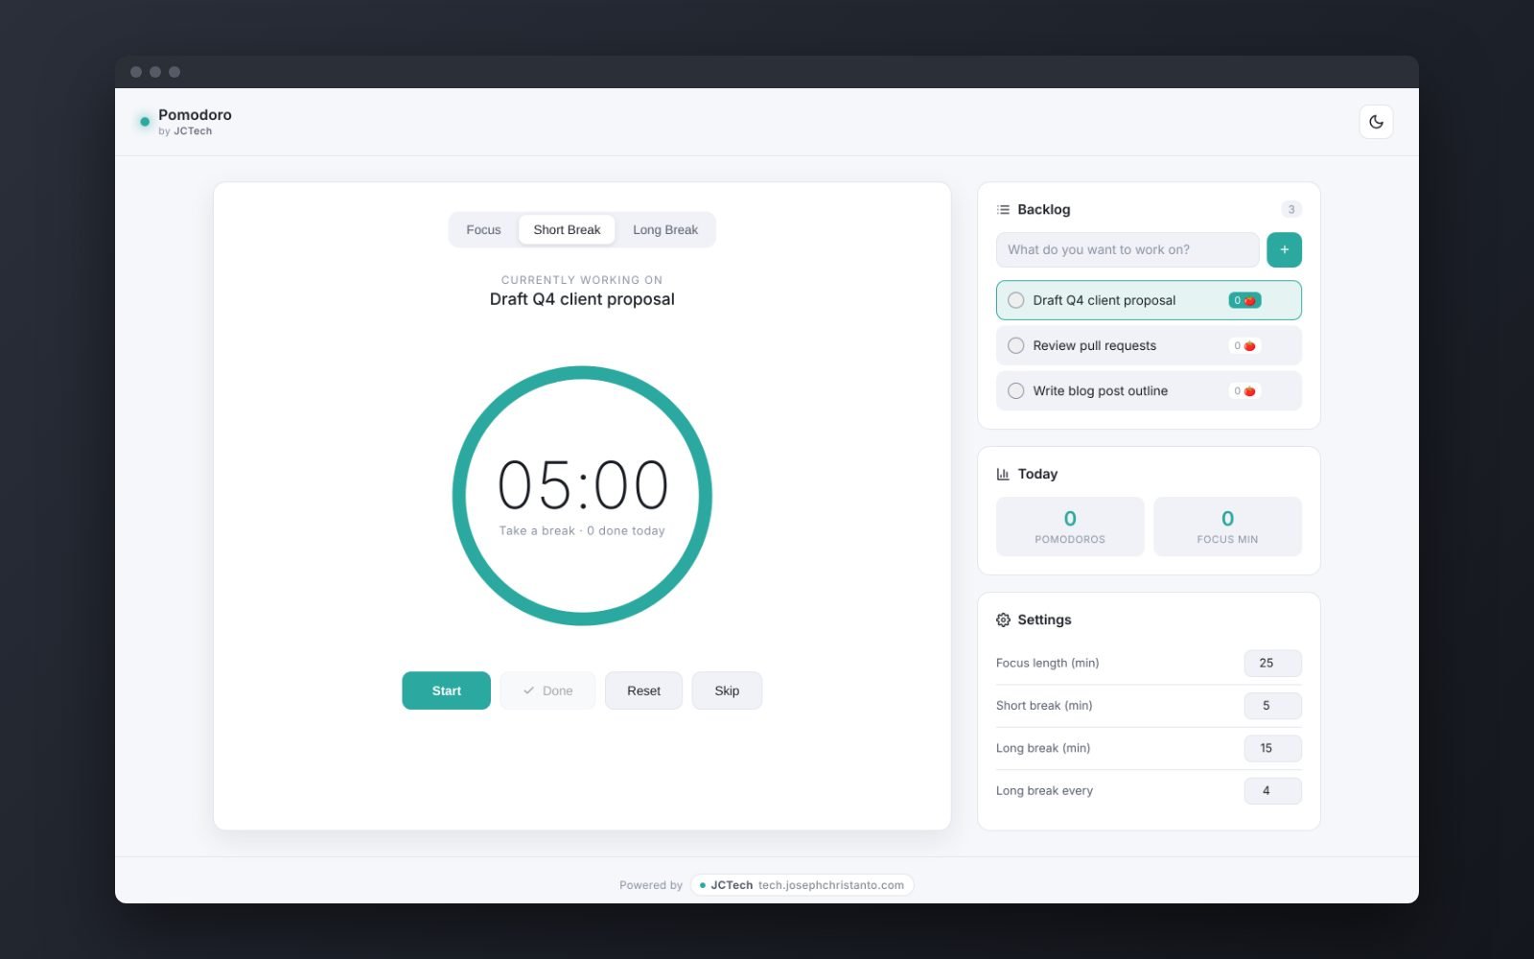Screen dimensions: 1534x959
Task: Click the Pomodoro app title
Action: [195, 114]
